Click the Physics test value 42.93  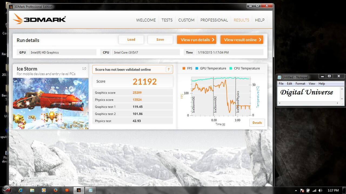coord(137,121)
